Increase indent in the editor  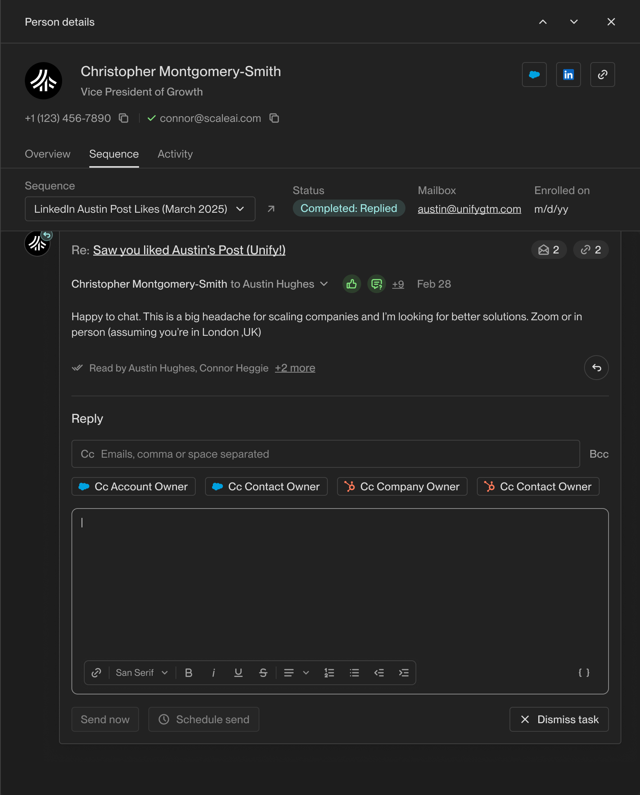pyautogui.click(x=404, y=673)
